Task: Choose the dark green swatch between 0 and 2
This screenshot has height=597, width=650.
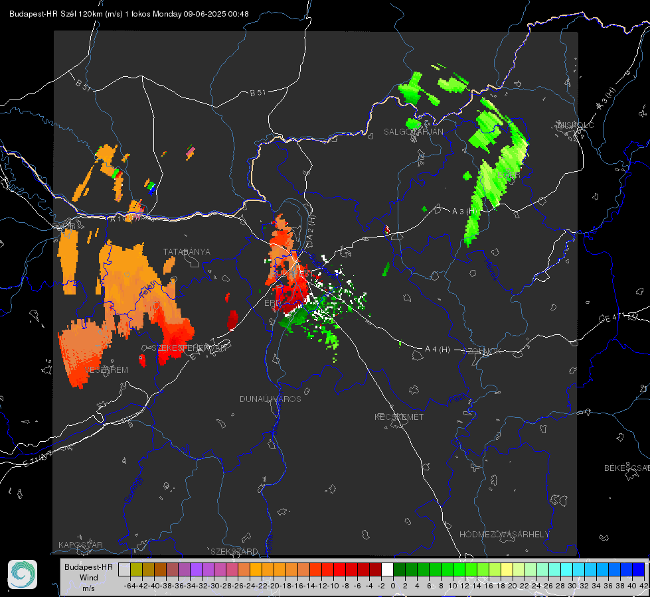Action: click(x=399, y=569)
